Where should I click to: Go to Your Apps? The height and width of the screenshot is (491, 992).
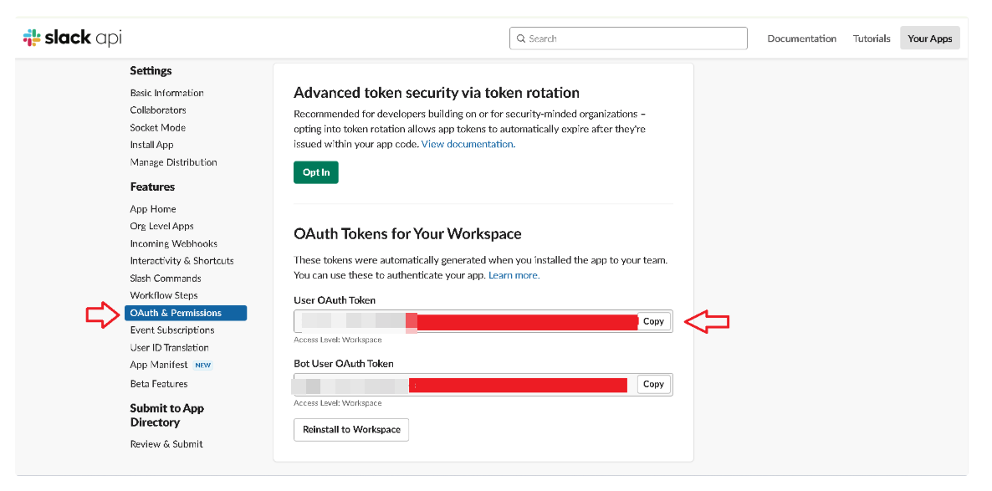pos(929,38)
